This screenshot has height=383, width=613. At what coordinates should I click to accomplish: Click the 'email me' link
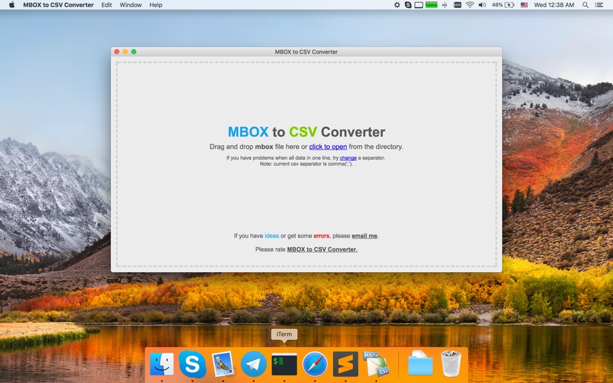365,235
